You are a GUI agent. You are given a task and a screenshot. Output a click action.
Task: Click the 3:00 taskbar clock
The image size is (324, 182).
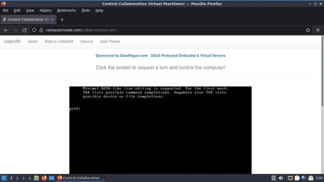(319, 178)
